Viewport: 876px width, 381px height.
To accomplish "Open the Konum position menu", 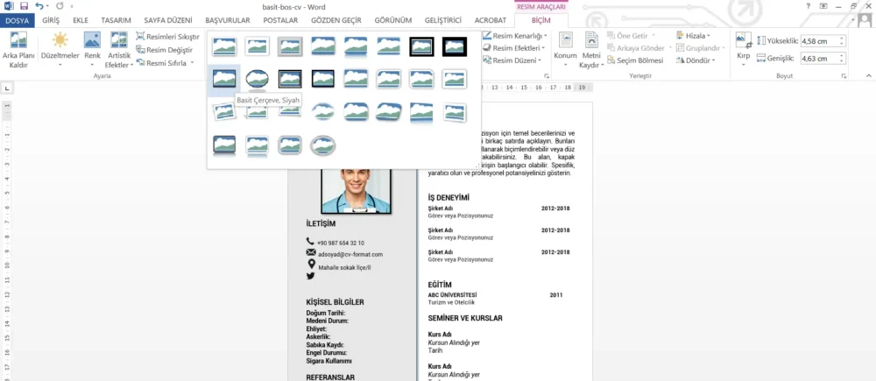I will [565, 51].
